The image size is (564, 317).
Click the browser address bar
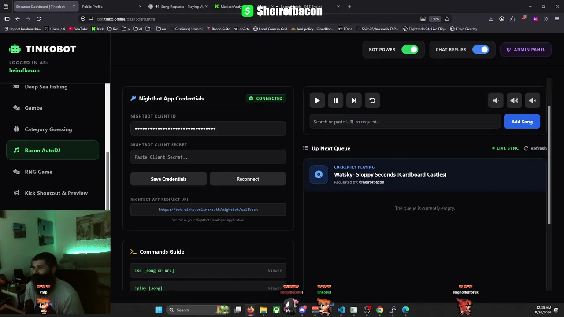(256, 19)
